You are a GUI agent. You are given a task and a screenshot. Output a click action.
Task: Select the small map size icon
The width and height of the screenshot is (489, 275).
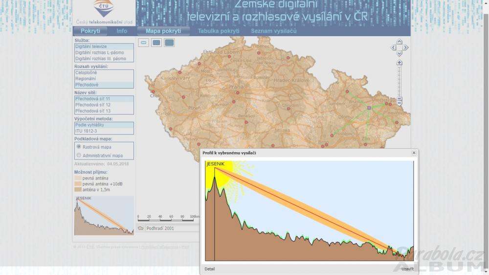tap(143, 43)
